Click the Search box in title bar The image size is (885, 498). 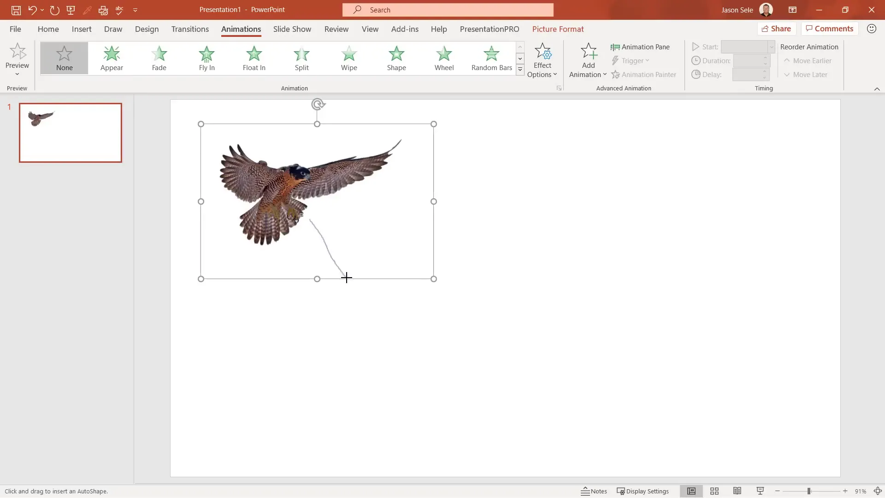coord(448,10)
